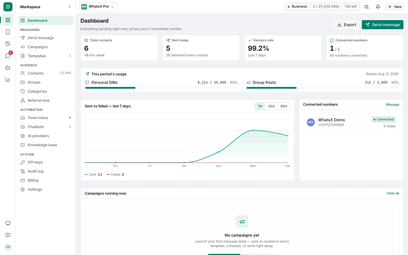Click the monitor icon at rail bottom
Image resolution: width=408 pixels, height=255 pixels.
coord(8,223)
